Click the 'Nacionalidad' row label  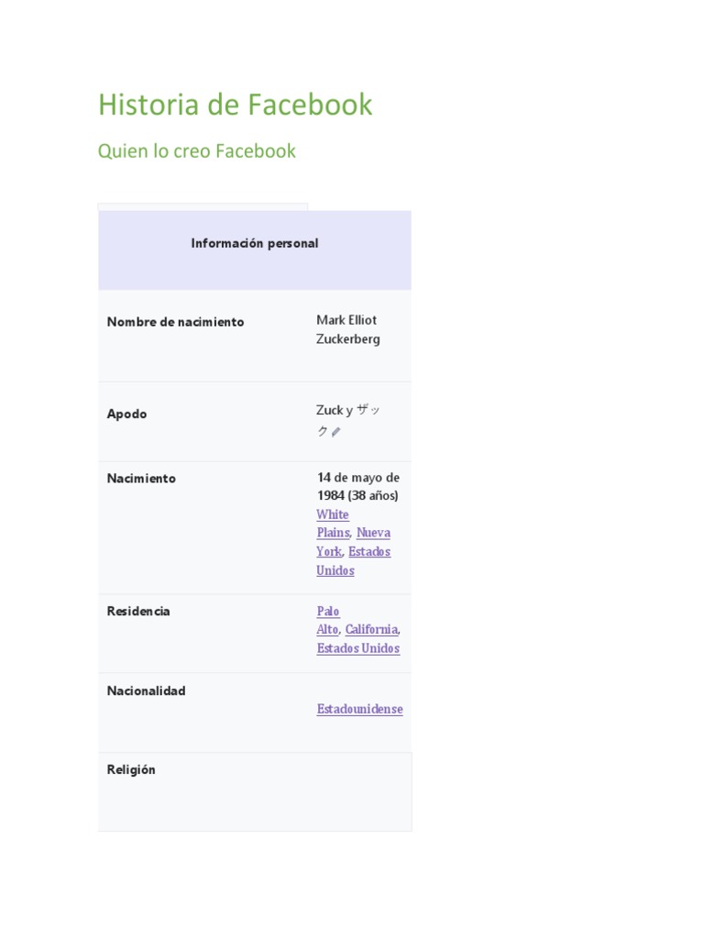146,690
